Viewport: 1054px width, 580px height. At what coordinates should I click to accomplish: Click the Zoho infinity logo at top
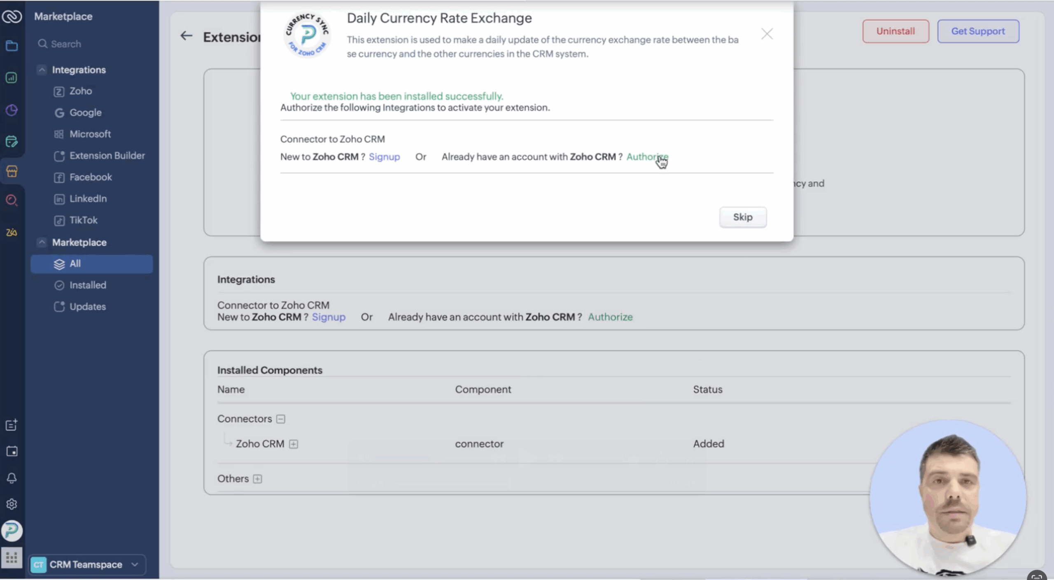pos(12,16)
